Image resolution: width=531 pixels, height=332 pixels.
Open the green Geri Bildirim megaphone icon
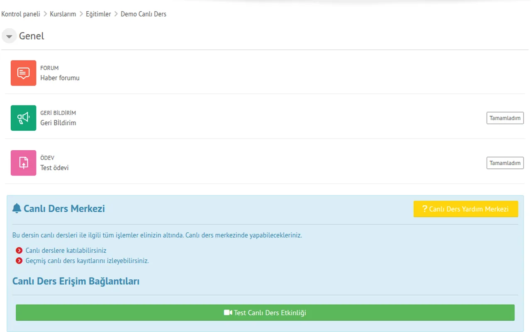[23, 118]
